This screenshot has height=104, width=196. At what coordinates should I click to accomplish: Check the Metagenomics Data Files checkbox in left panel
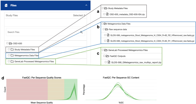[x=9, y=55]
